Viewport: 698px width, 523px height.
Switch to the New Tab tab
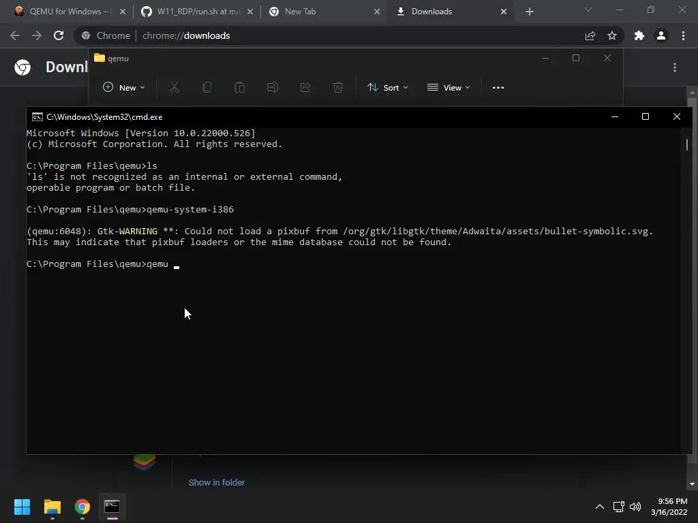(x=322, y=12)
